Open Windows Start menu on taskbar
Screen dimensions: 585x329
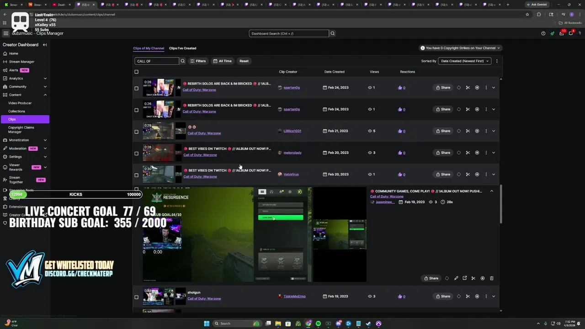pyautogui.click(x=207, y=324)
